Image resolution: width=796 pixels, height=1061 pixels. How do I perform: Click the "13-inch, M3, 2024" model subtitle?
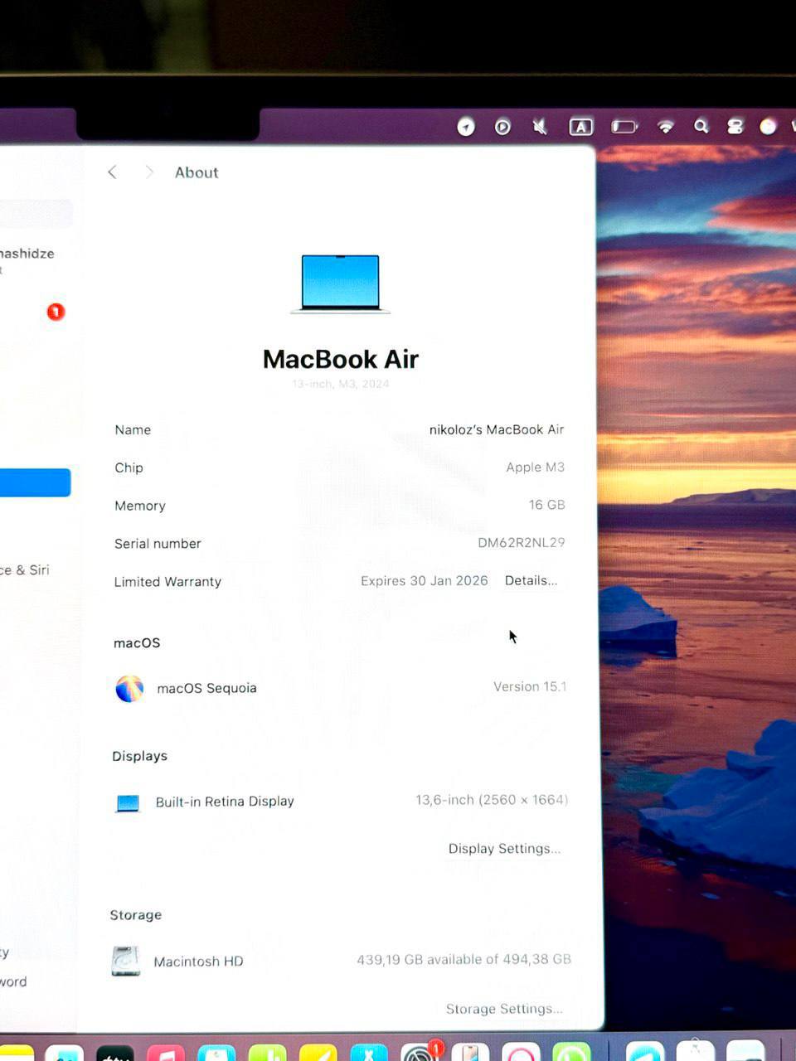pos(341,384)
